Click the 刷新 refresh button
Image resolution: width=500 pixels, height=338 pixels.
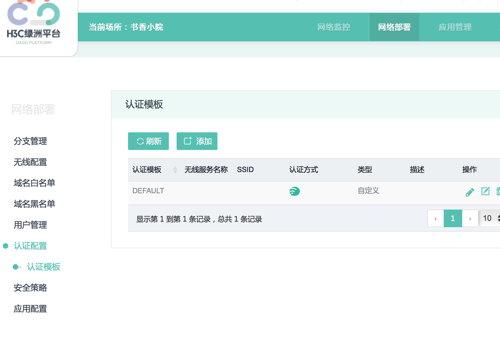(x=148, y=141)
